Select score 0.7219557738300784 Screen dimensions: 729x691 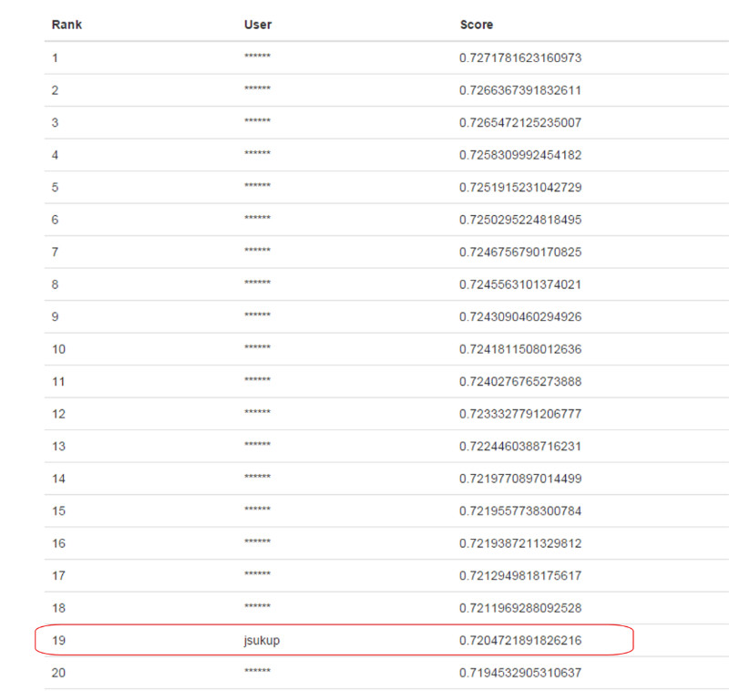(520, 511)
